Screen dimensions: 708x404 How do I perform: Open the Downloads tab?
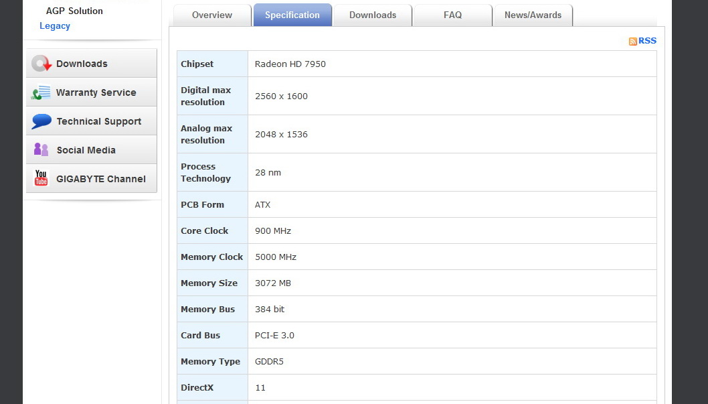tap(373, 15)
